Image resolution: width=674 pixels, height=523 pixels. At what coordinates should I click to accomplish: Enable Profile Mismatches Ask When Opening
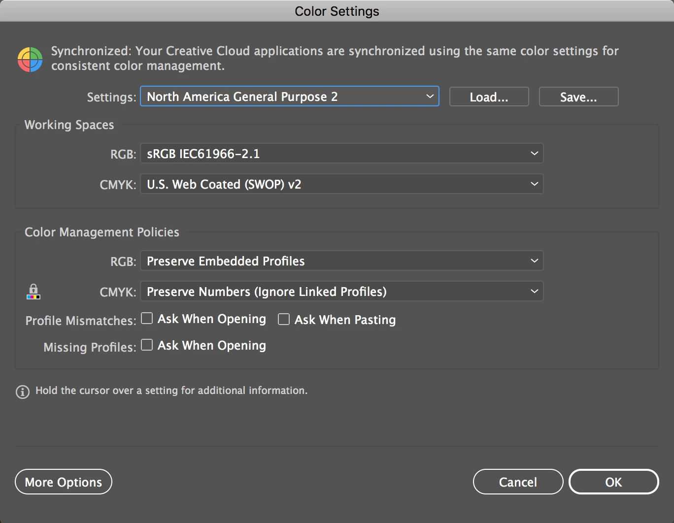click(x=147, y=319)
